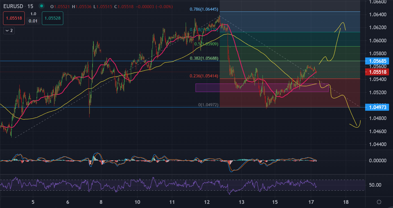Click the RSI 50.00 scale label
The width and height of the screenshot is (393, 208).
click(375, 185)
